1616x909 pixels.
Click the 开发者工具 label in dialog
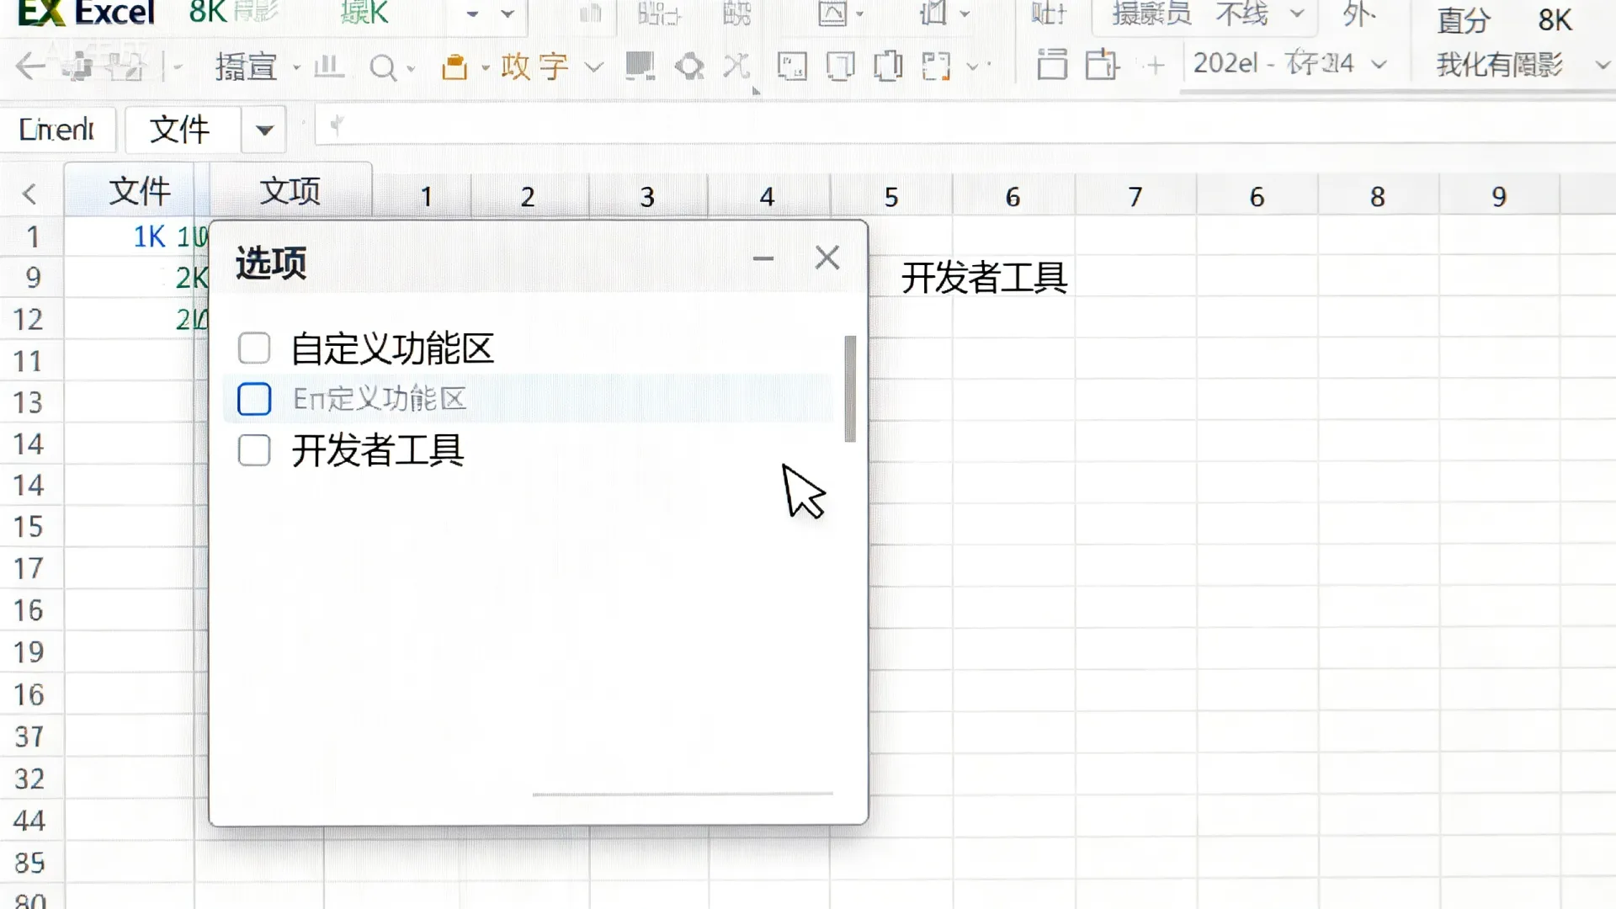(378, 450)
